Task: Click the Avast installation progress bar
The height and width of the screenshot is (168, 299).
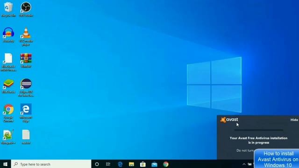Action: 258,130
